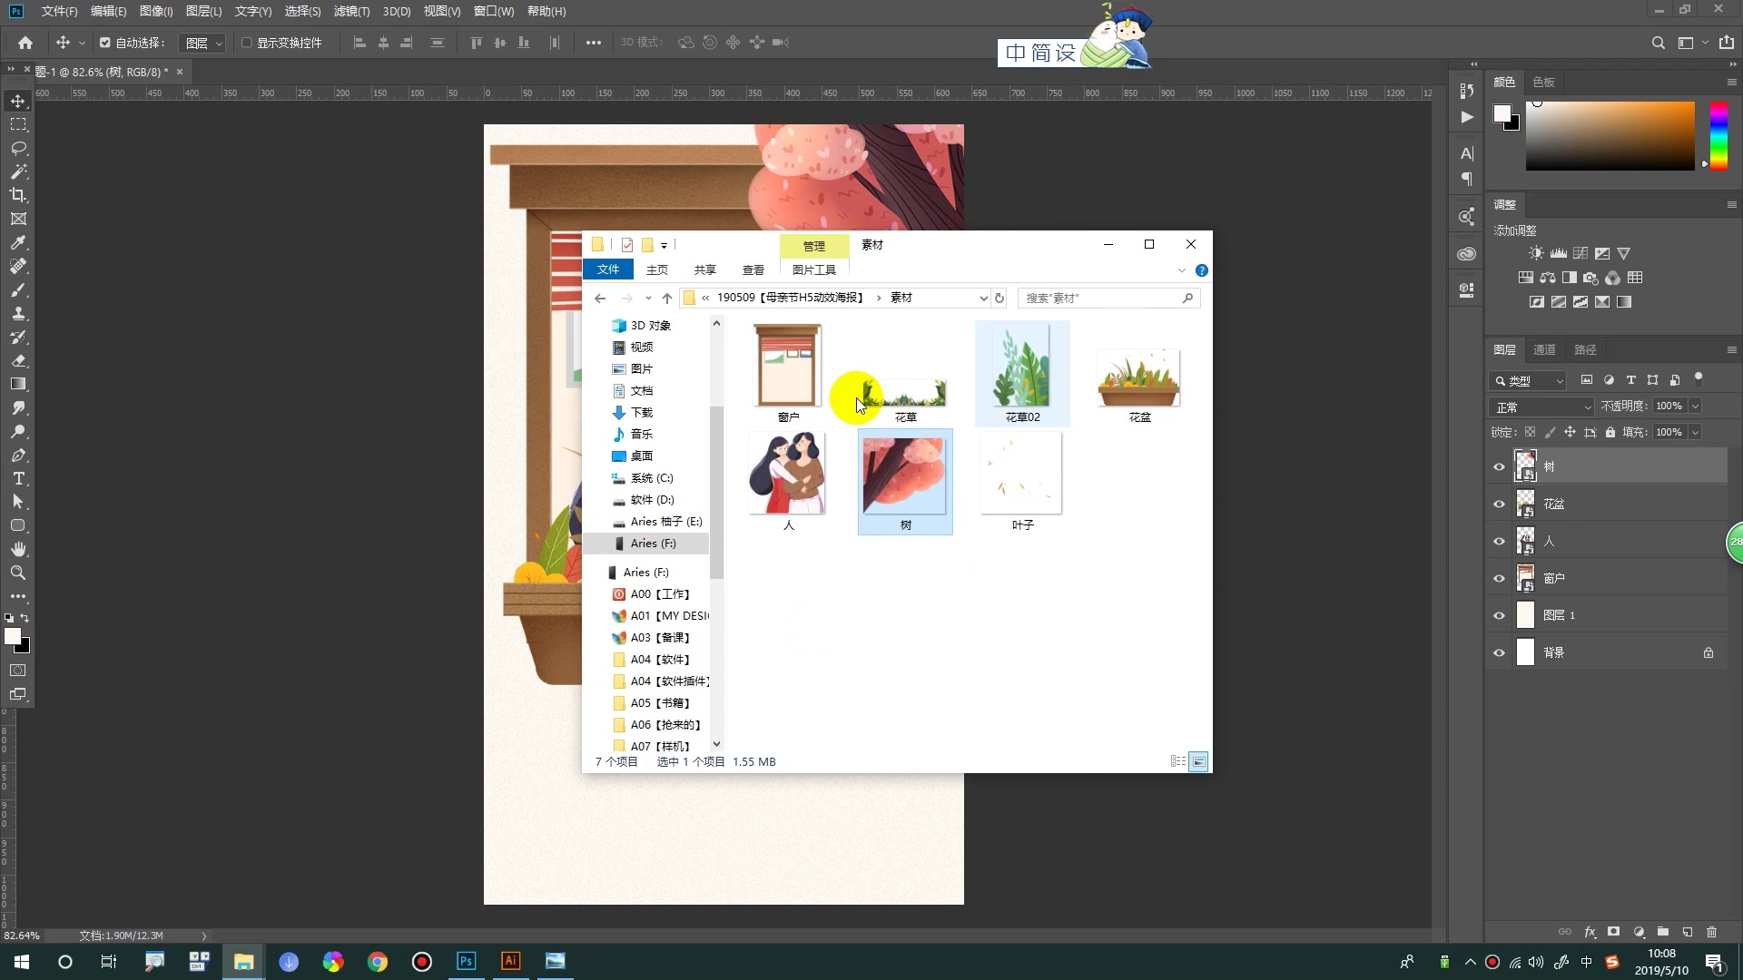Open Windows Start button

tap(22, 962)
